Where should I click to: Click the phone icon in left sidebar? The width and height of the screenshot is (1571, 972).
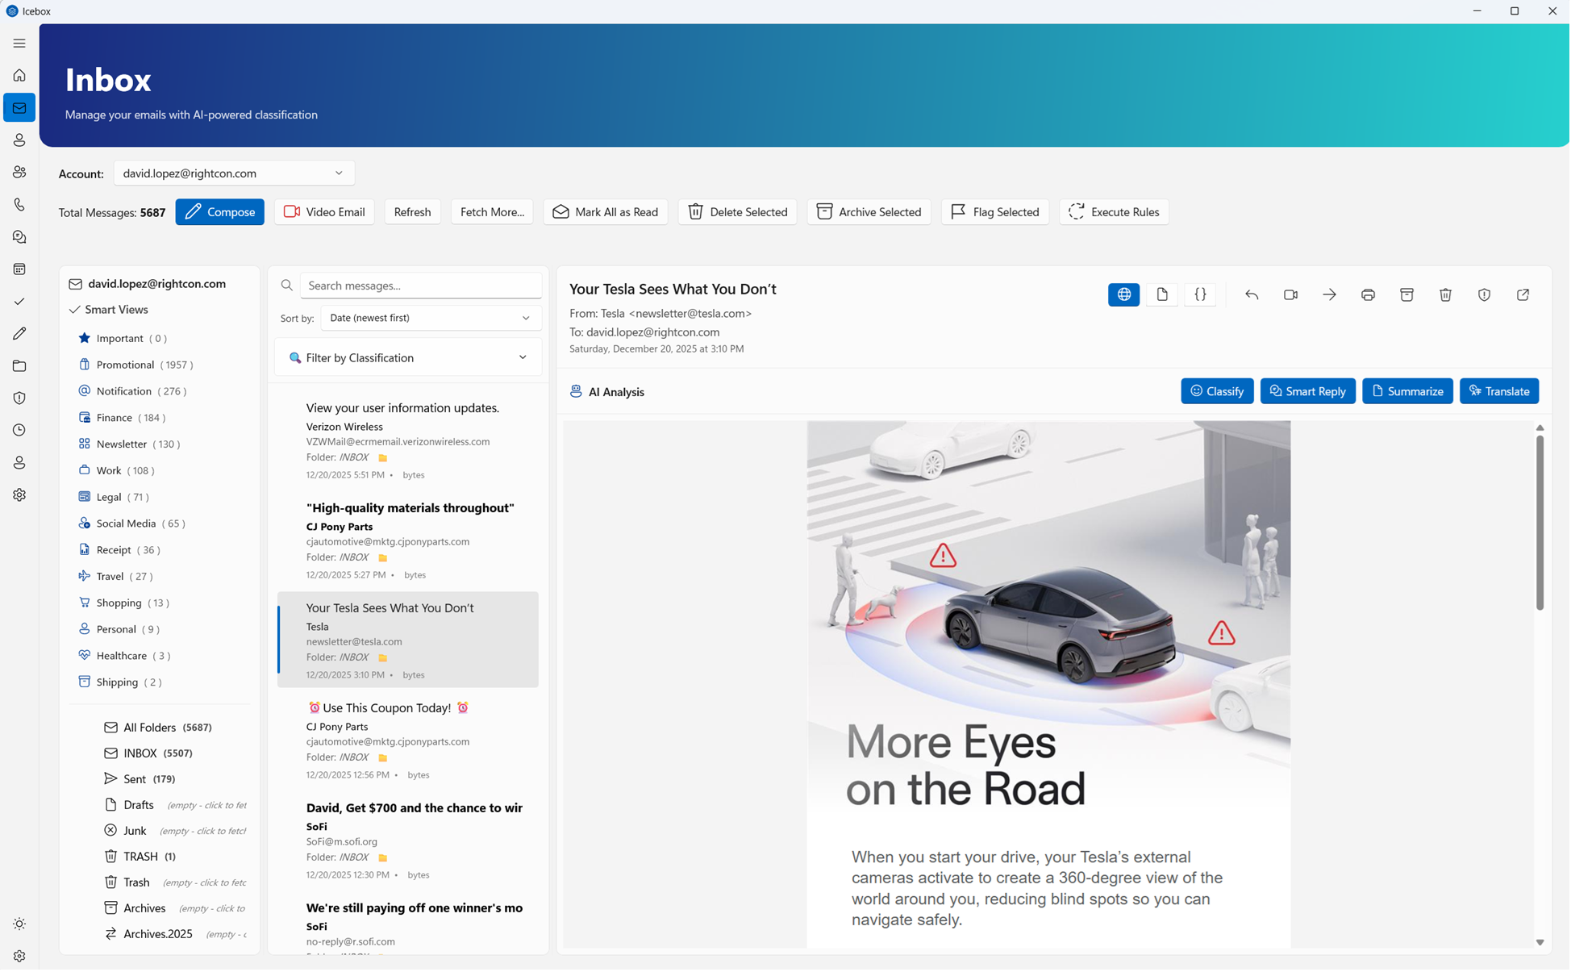point(19,205)
